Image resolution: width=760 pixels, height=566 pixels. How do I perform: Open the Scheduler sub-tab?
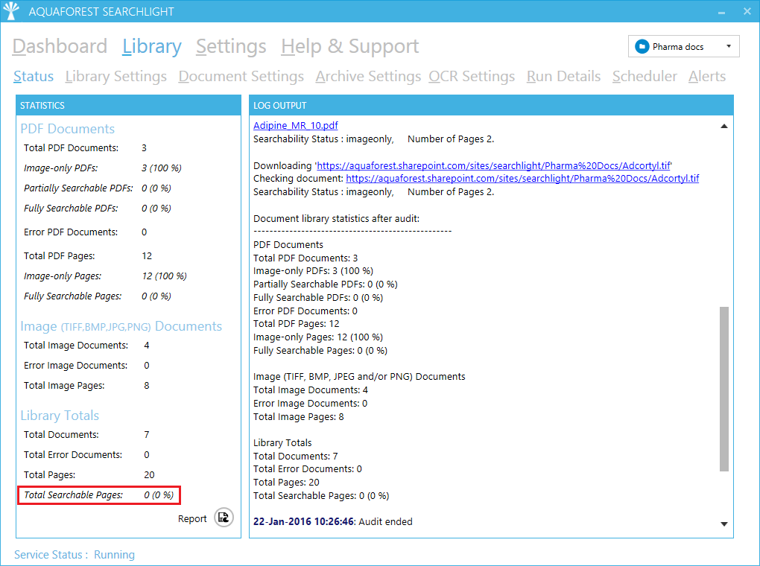[x=645, y=76]
